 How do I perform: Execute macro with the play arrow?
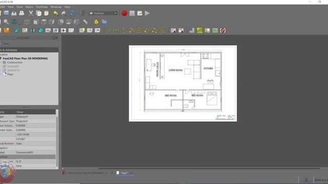148,13
